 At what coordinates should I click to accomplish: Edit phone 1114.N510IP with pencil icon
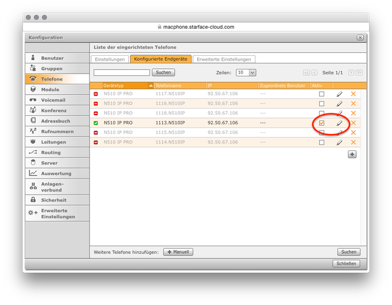(x=339, y=142)
